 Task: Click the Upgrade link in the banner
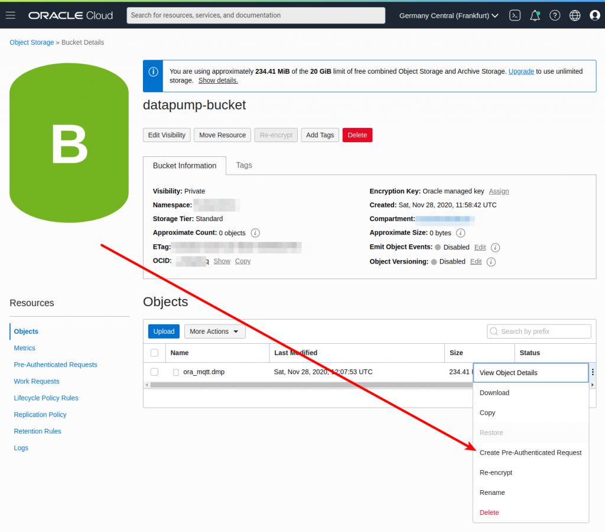521,71
